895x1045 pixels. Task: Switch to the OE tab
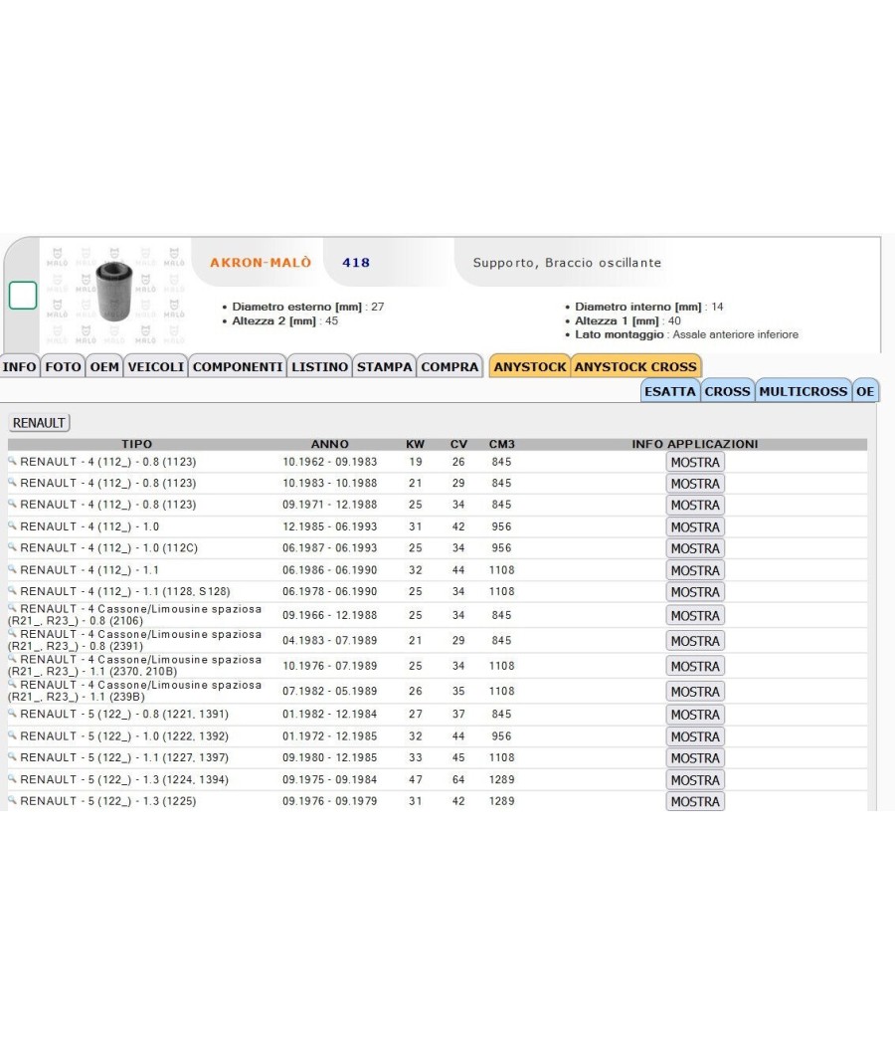tap(865, 391)
